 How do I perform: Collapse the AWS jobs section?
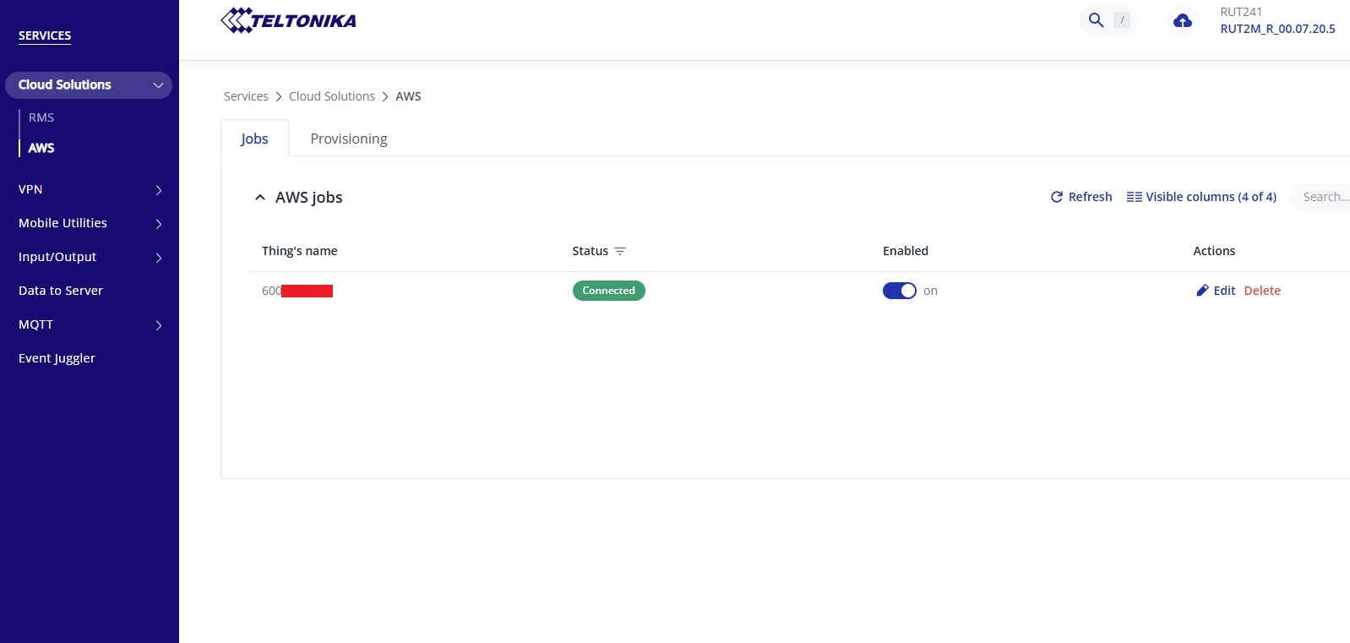click(x=260, y=198)
